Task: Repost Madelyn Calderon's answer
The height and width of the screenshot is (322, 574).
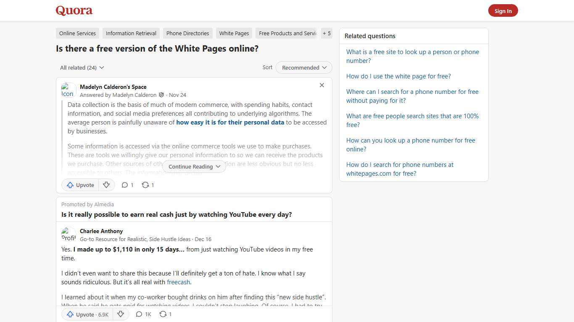Action: 147,185
